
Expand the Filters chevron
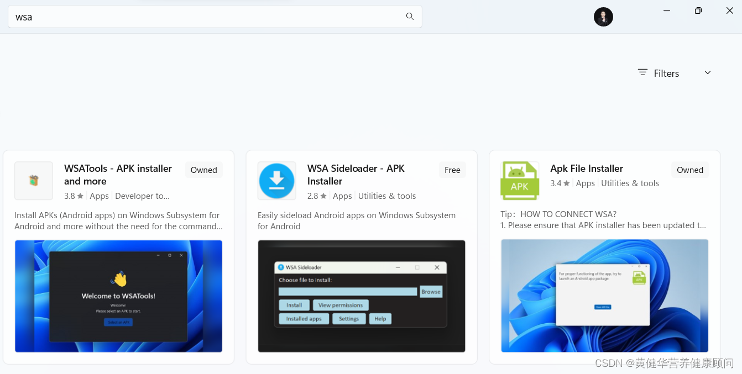707,73
